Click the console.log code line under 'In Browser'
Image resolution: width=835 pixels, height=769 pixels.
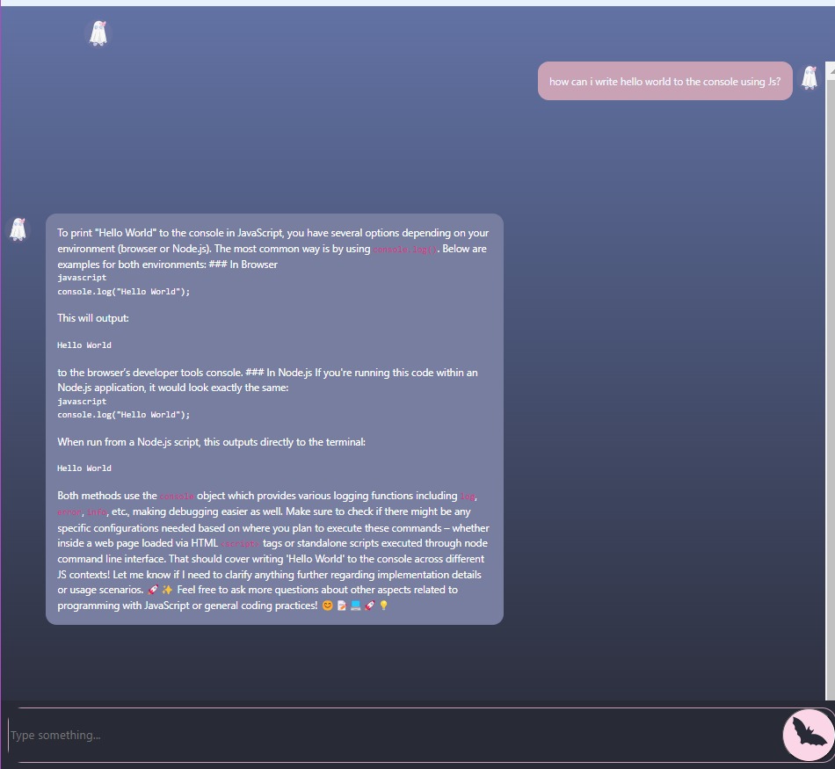124,291
